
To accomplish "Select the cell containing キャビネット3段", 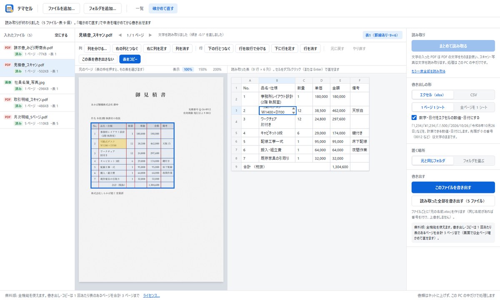I will [x=277, y=133].
